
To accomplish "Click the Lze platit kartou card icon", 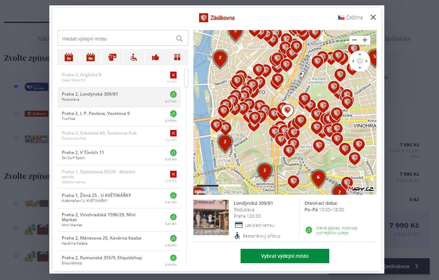I will 239,225.
